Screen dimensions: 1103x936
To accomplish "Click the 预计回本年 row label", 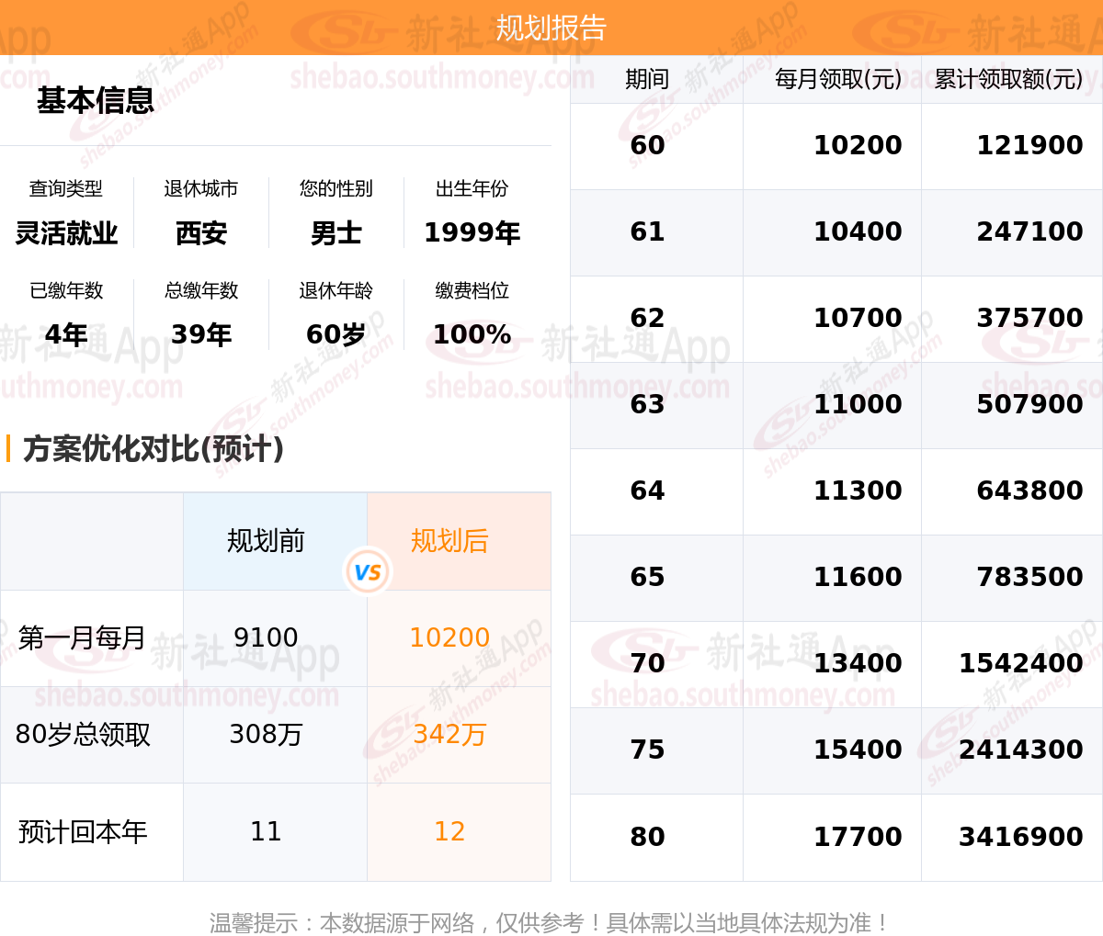I will click(83, 832).
